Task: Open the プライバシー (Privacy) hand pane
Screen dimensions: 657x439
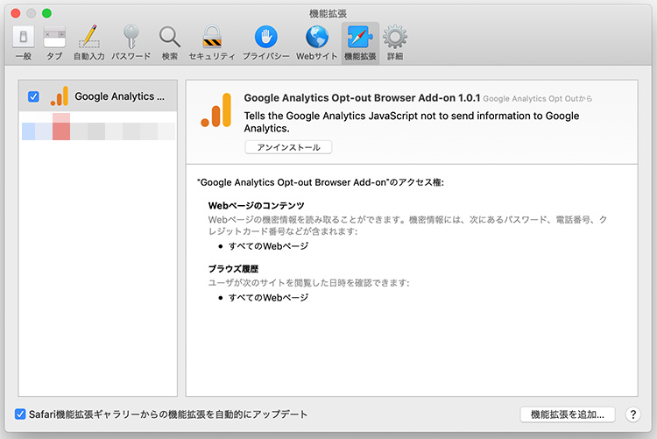Action: point(266,43)
